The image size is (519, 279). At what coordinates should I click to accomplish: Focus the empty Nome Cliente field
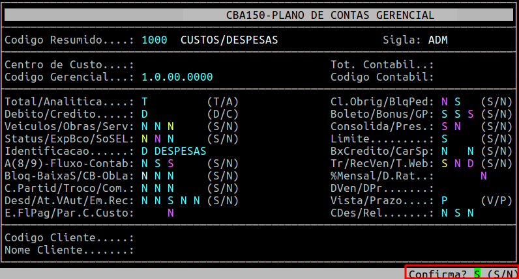click(170, 250)
